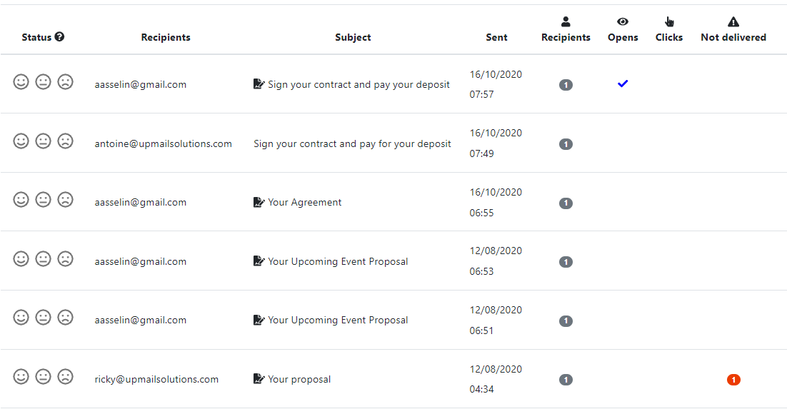Click the warning triangle above Not delivered
Viewport: 787px width, 409px height.
click(733, 21)
